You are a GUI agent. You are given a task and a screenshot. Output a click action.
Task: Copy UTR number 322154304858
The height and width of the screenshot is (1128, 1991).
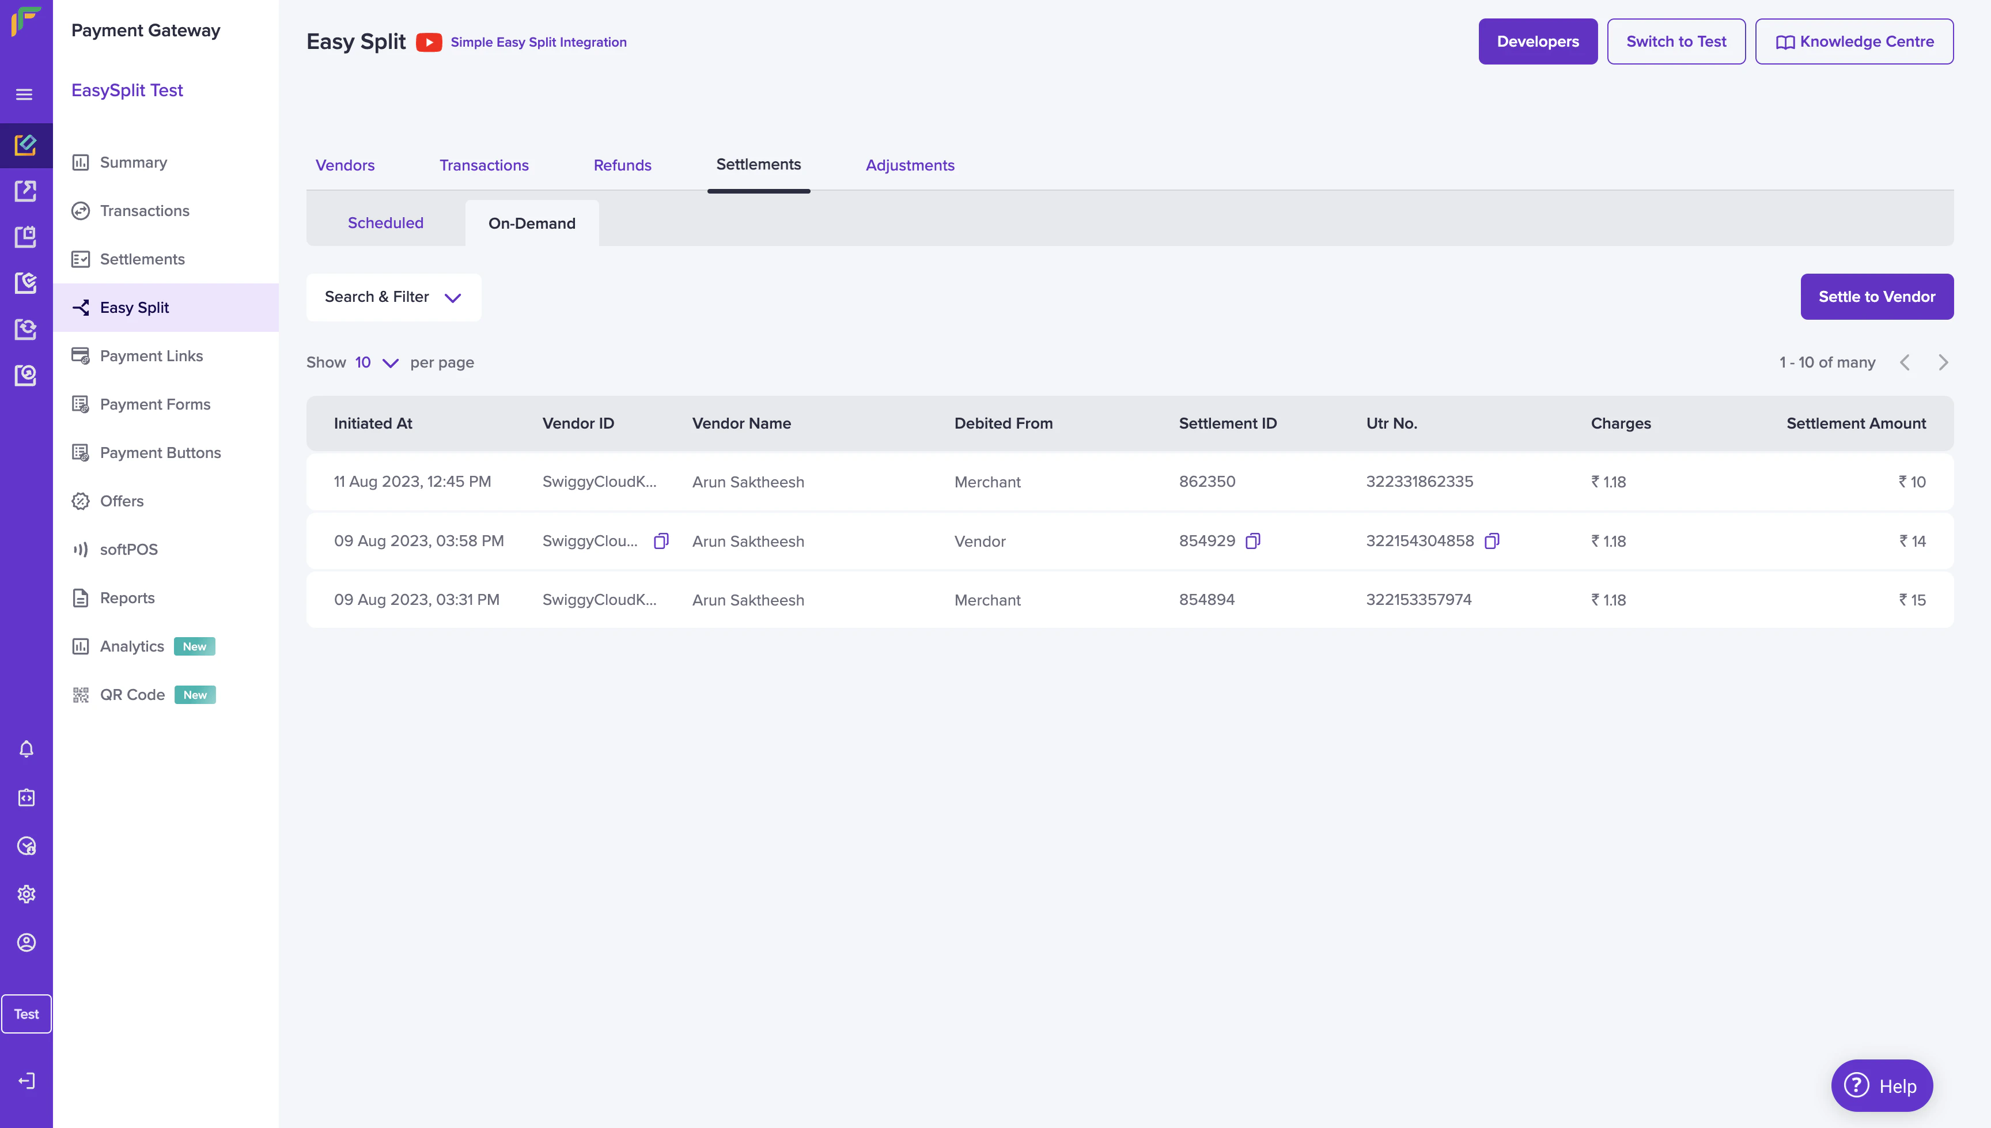point(1492,541)
